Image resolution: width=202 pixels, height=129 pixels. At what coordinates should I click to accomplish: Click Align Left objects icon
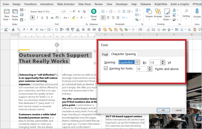pos(62,30)
